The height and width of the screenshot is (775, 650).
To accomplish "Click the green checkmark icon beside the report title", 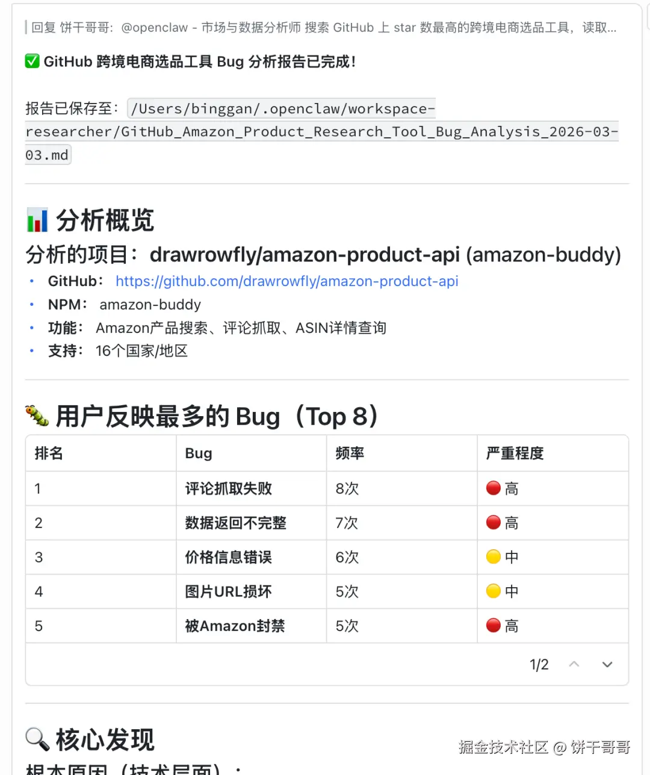I will point(32,61).
